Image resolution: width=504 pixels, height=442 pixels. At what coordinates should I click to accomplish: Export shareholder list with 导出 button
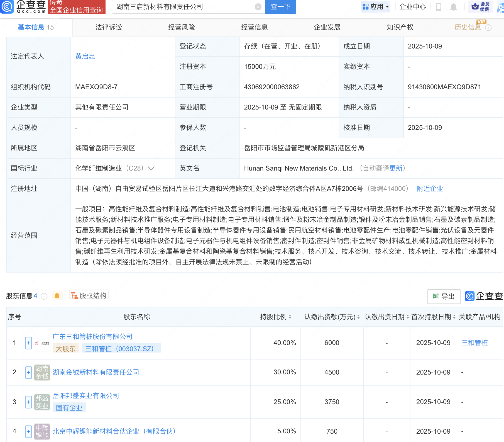click(x=444, y=297)
